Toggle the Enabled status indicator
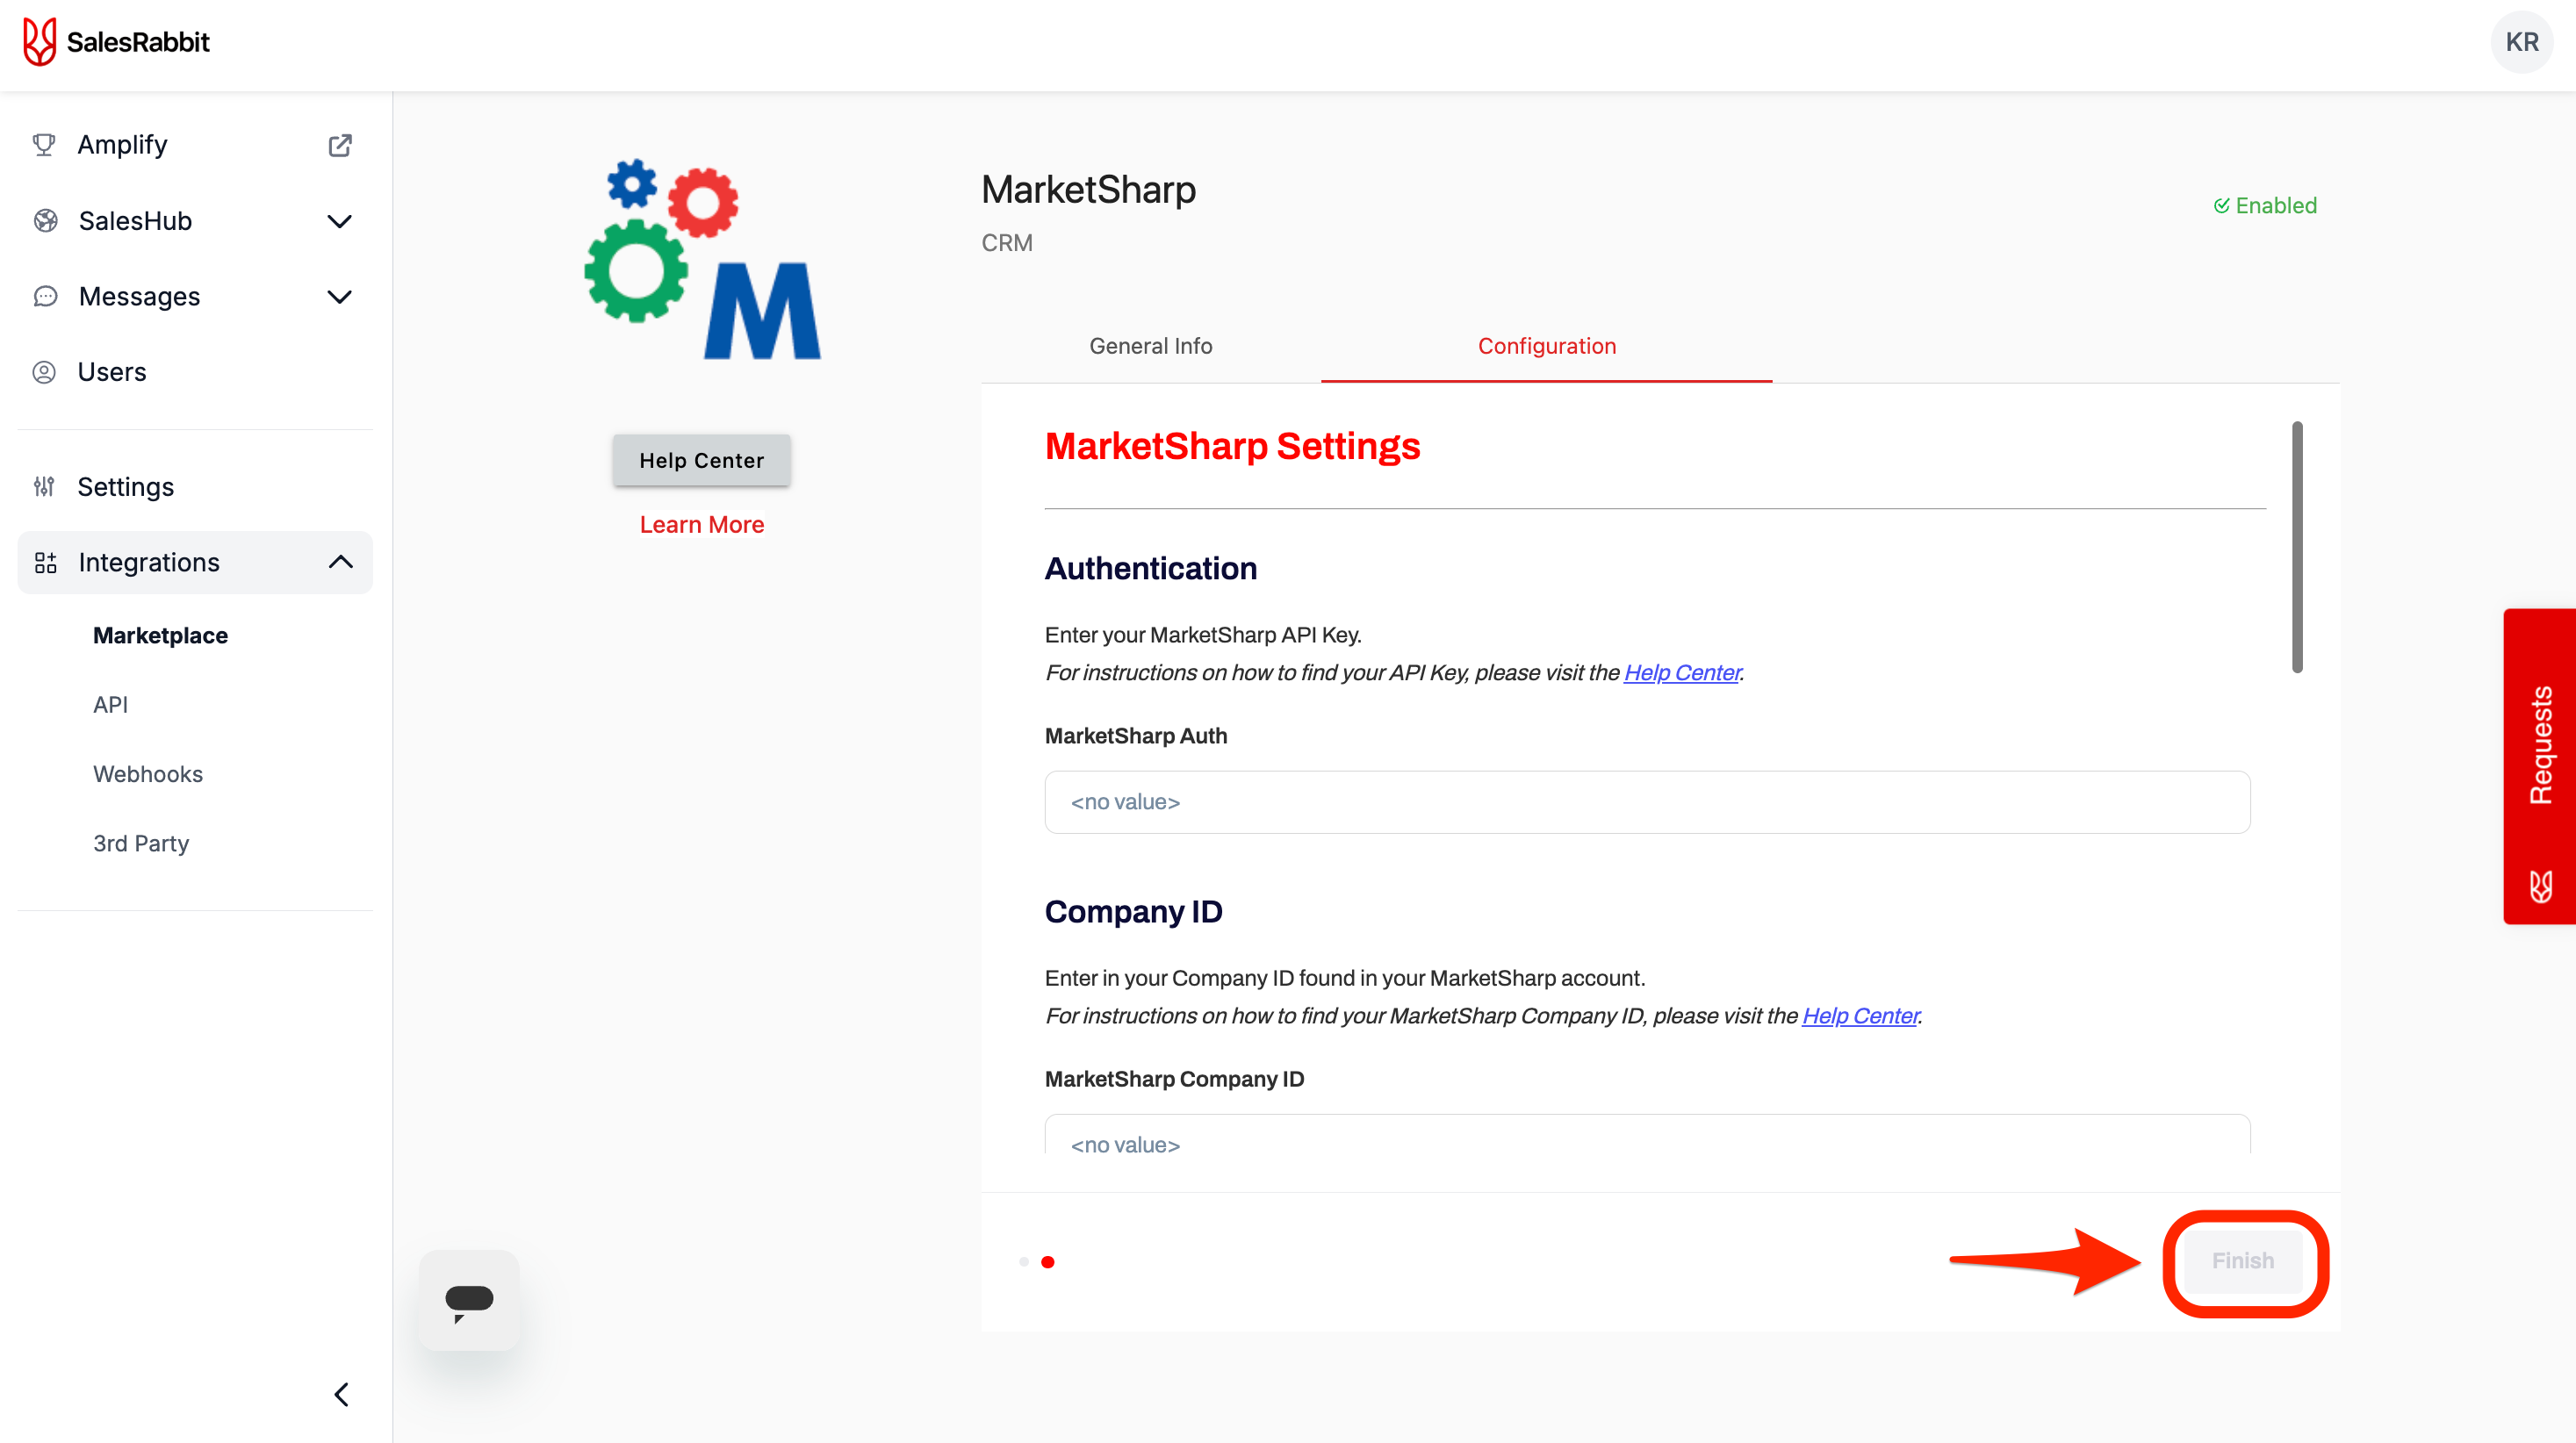The width and height of the screenshot is (2576, 1443). click(2264, 205)
